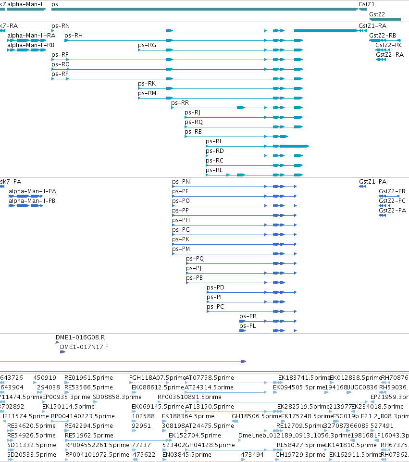The image size is (409, 462).
Task: Select transcript ps-RL
Action: [214, 170]
